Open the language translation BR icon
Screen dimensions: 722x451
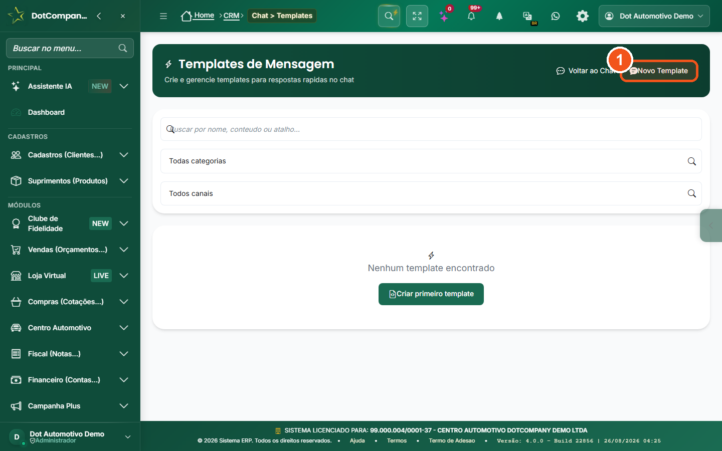(527, 17)
